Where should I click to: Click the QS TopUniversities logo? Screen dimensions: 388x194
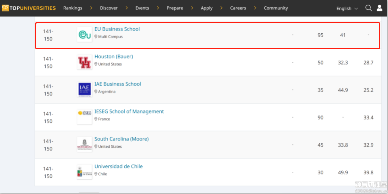coord(29,8)
